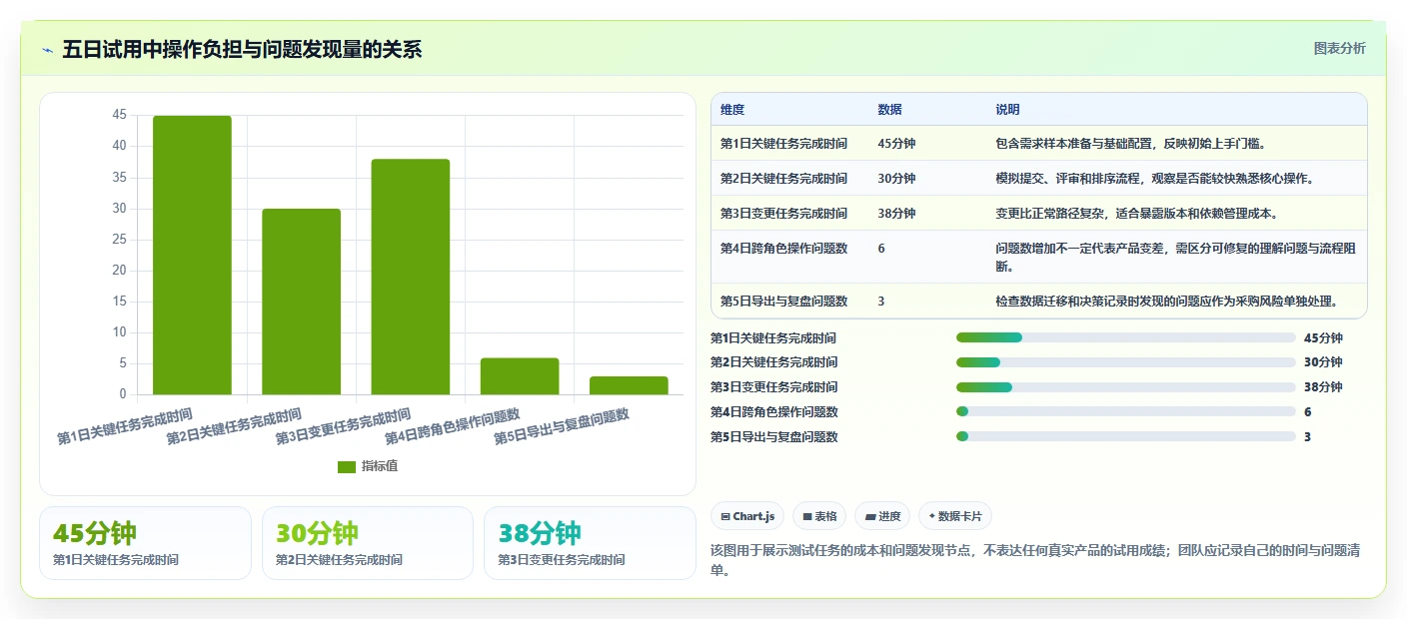Image resolution: width=1407 pixels, height=619 pixels.
Task: Click the 38分钟 progress bar
Action: (1125, 387)
